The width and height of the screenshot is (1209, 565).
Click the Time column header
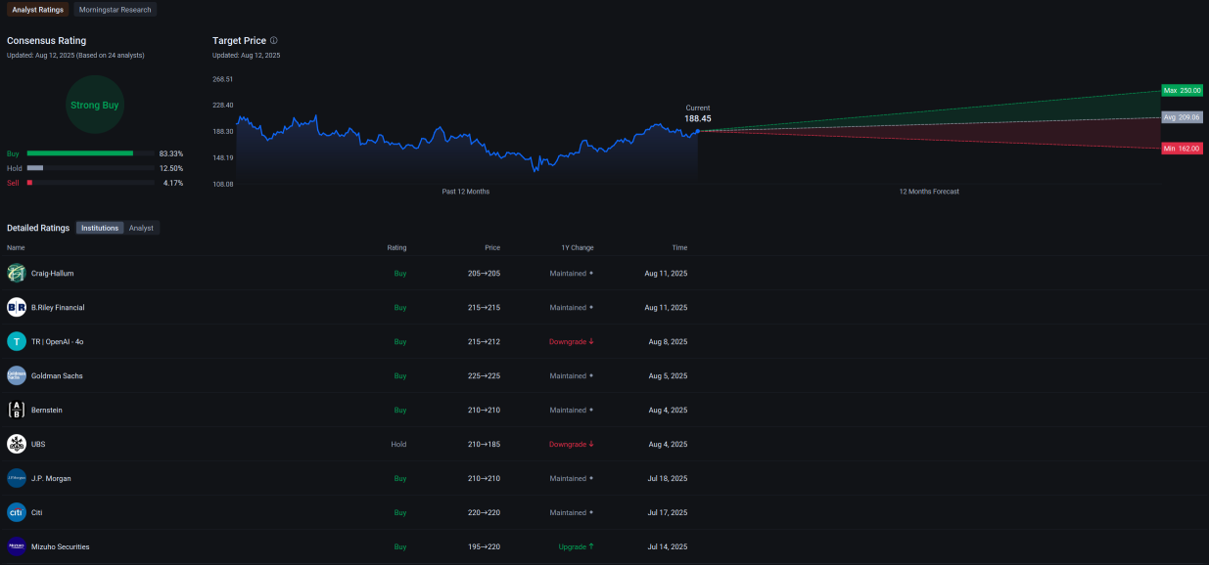coord(679,247)
